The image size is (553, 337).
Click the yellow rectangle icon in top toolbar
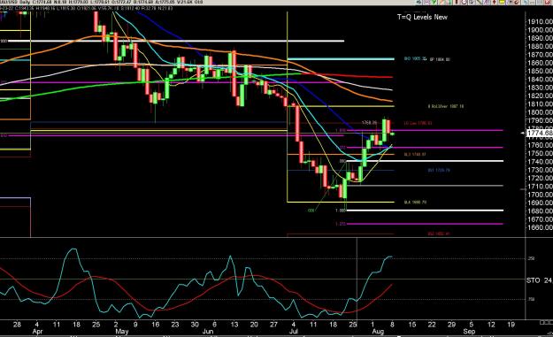502,2
